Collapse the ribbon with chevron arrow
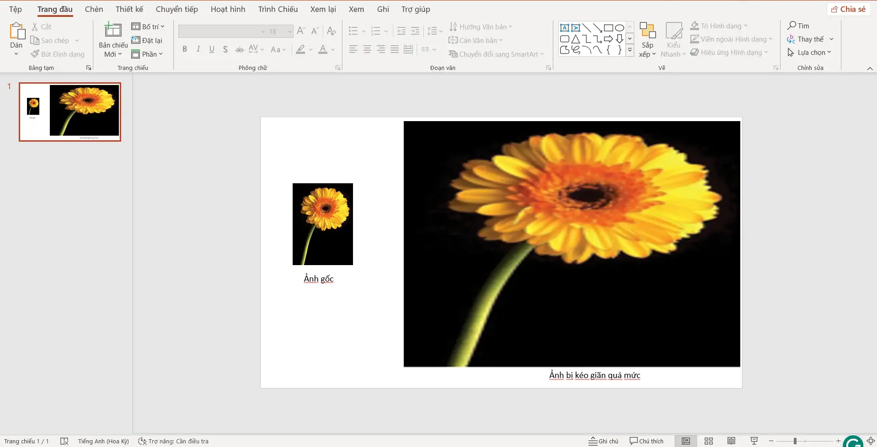The width and height of the screenshot is (877, 447). pos(870,69)
